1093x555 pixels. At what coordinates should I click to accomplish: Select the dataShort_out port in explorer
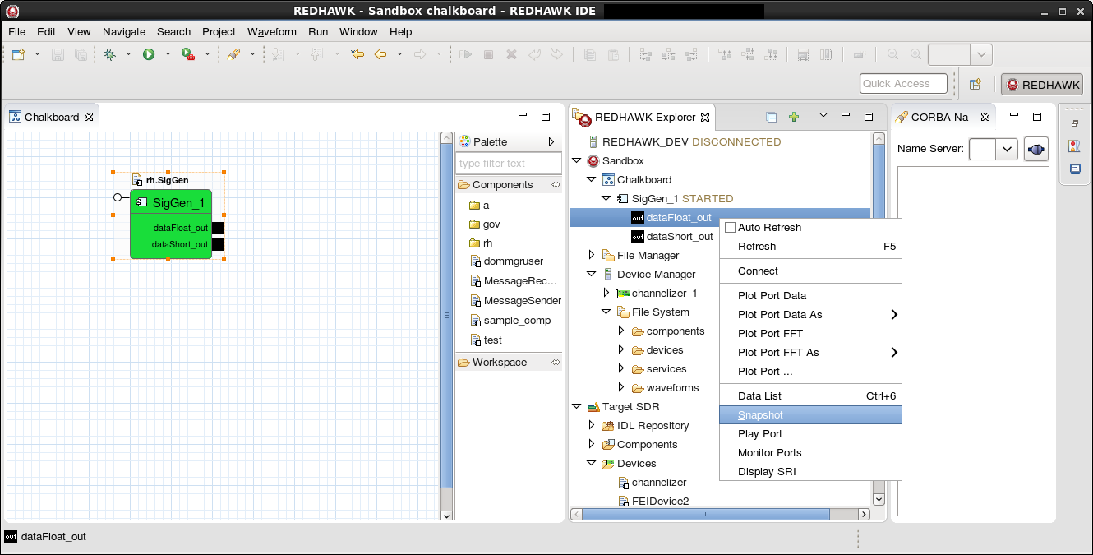679,237
